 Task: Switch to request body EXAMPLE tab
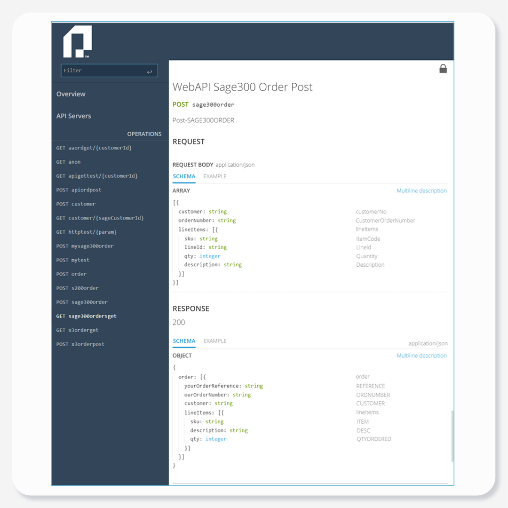pyautogui.click(x=215, y=176)
